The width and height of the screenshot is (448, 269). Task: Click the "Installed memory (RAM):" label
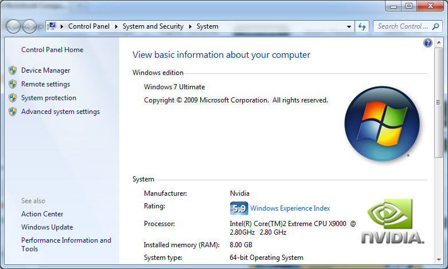tap(181, 245)
